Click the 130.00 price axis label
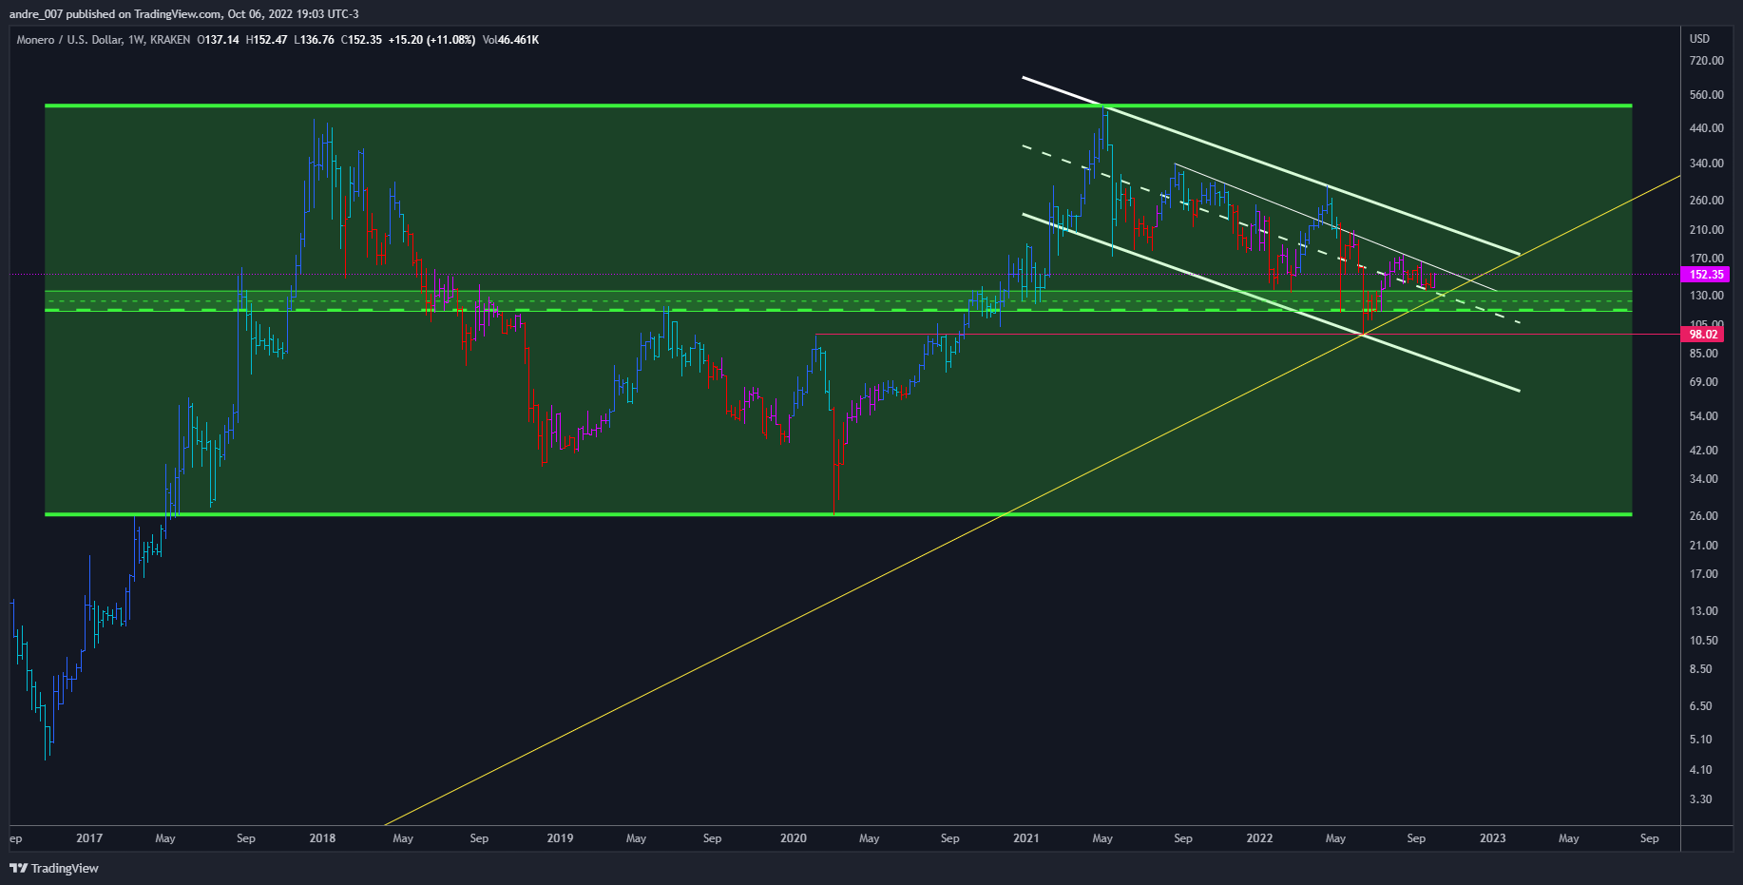The height and width of the screenshot is (885, 1743). [1706, 296]
